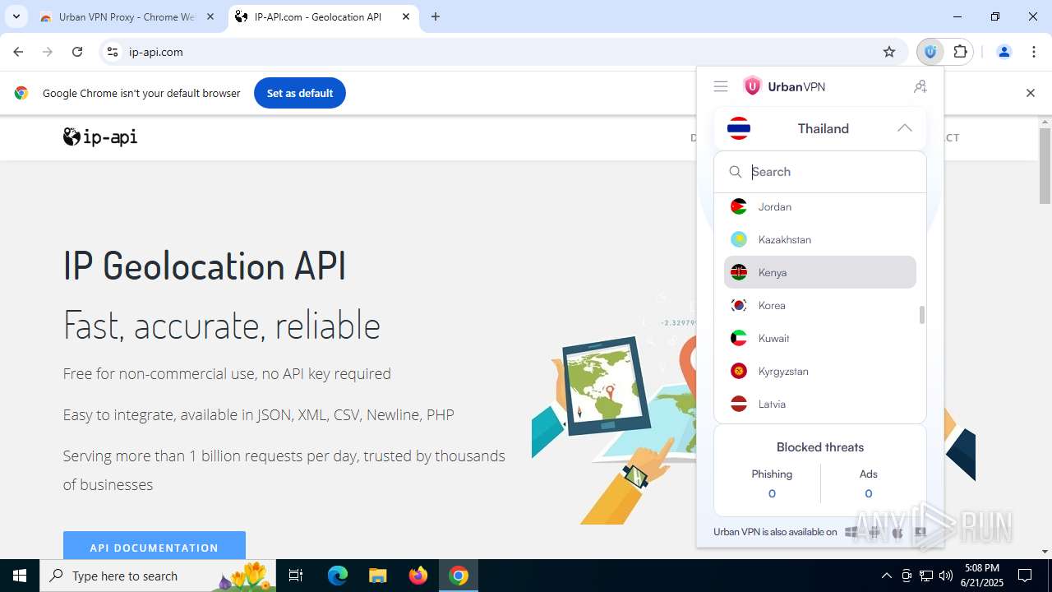
Task: Select Kuwait from the country list
Action: click(x=820, y=338)
